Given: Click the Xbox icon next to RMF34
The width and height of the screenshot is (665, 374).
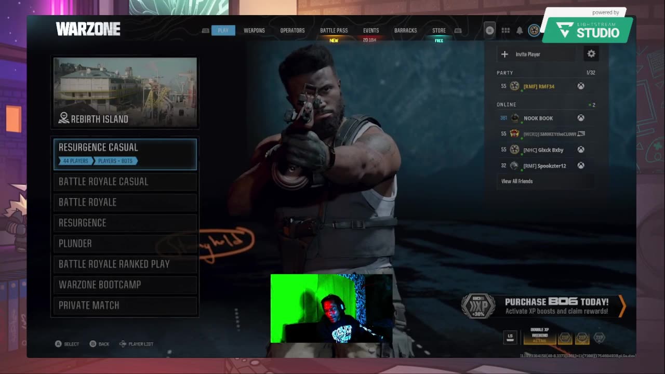Looking at the screenshot, I should pos(581,86).
